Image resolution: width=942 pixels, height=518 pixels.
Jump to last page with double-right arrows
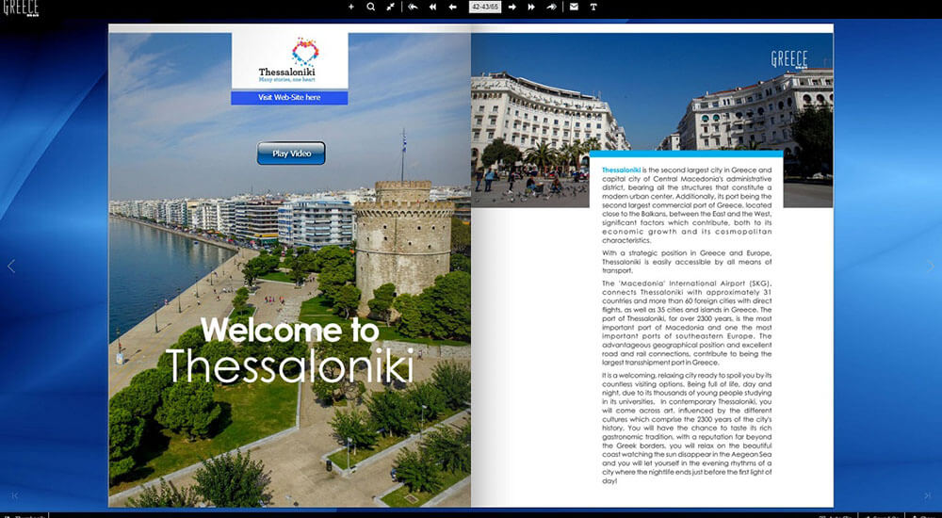coord(531,7)
